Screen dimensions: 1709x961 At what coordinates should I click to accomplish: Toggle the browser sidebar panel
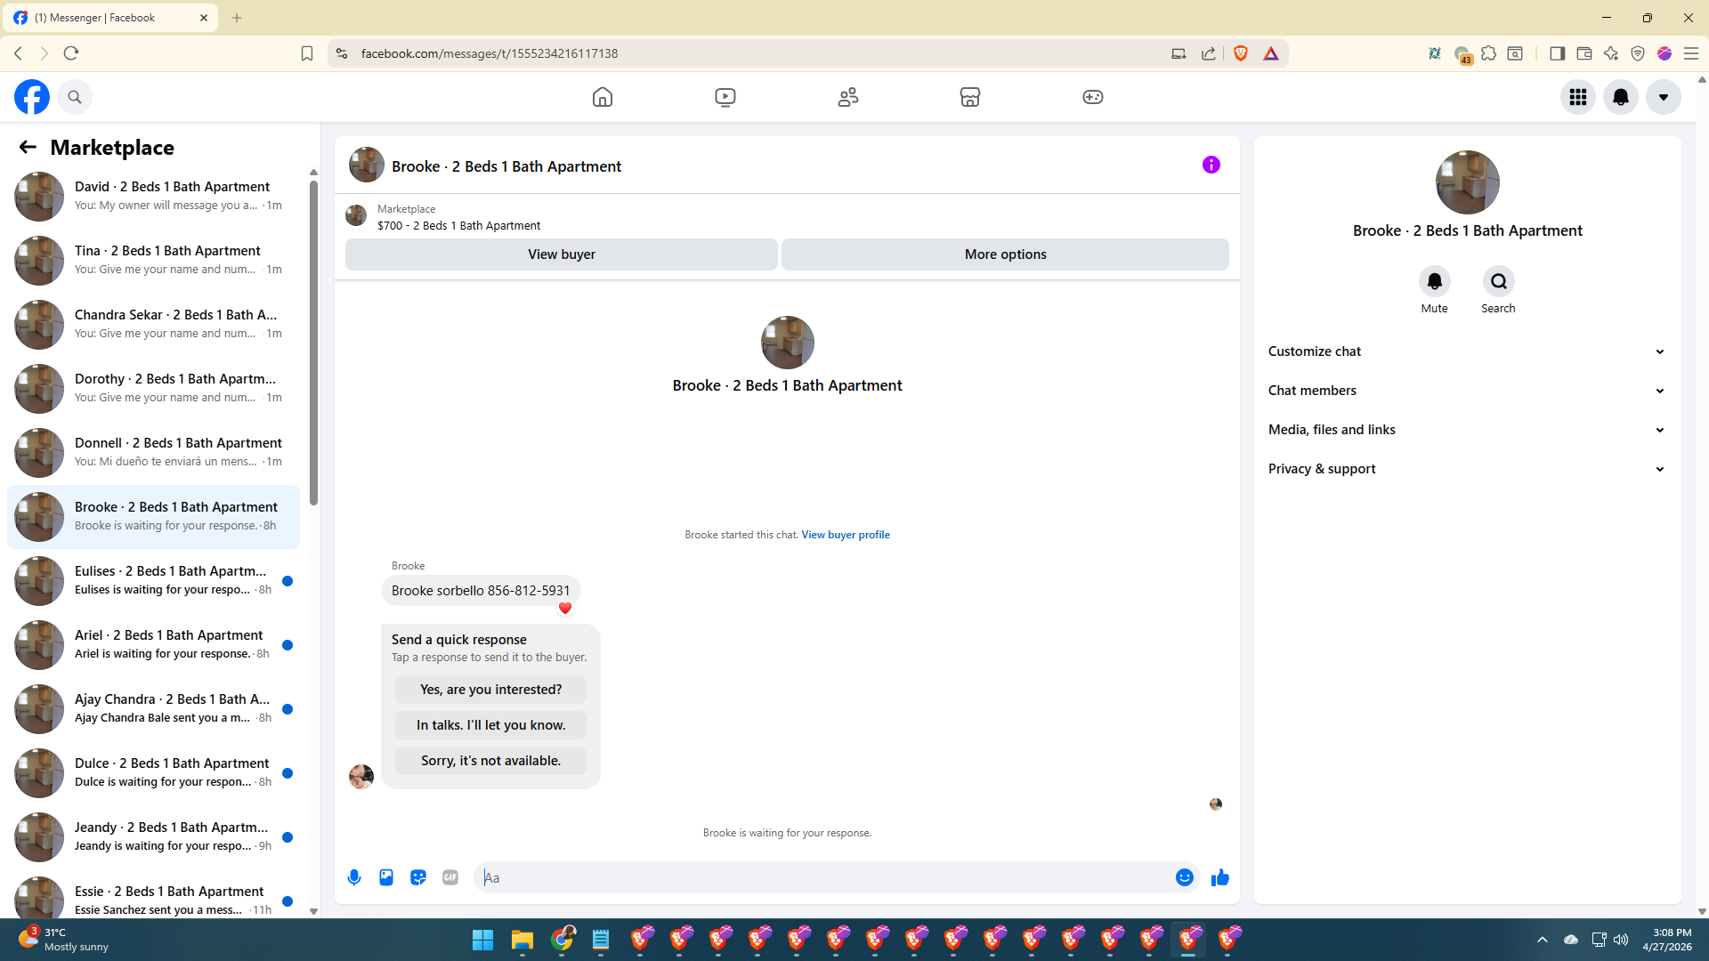coord(1557,53)
